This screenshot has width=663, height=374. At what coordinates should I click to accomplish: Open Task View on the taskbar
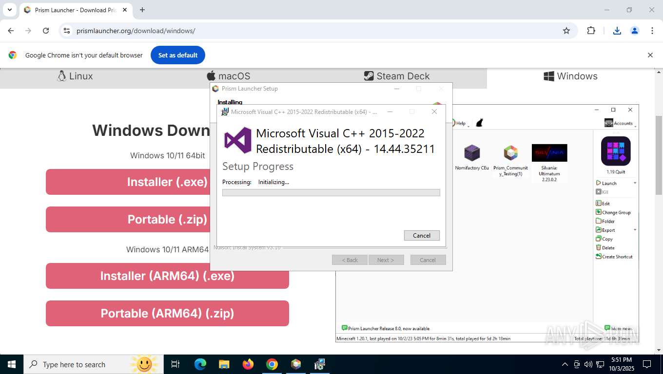pyautogui.click(x=175, y=364)
